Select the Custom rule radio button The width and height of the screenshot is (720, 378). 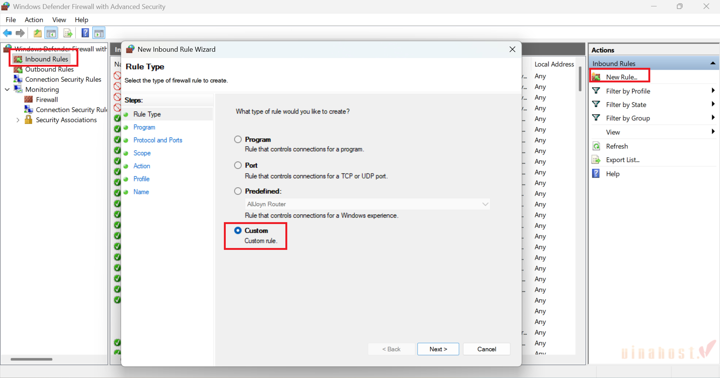[238, 230]
